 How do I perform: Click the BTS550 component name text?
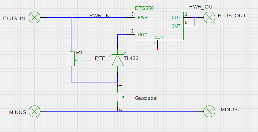point(145,8)
